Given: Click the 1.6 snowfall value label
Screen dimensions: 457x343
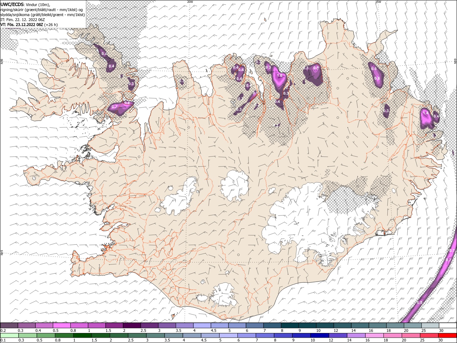Looking at the screenshot, I should (x=280, y=76).
